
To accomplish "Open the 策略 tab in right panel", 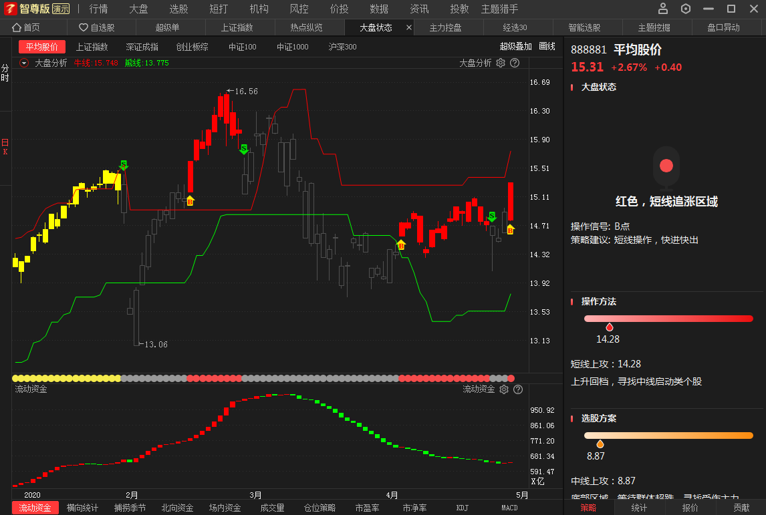I will [x=588, y=508].
